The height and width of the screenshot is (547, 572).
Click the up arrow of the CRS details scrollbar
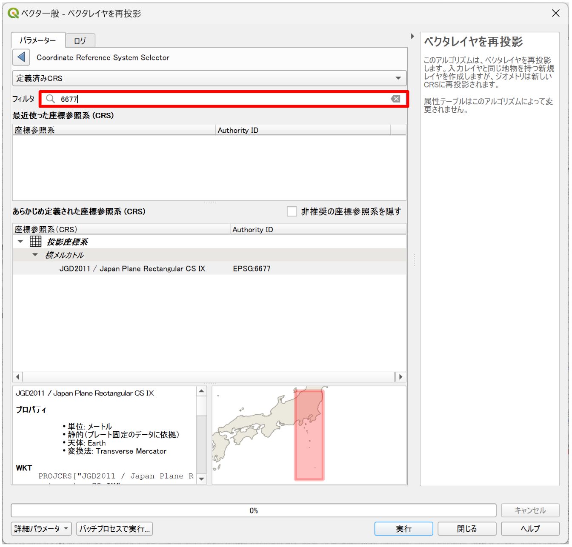(x=202, y=391)
